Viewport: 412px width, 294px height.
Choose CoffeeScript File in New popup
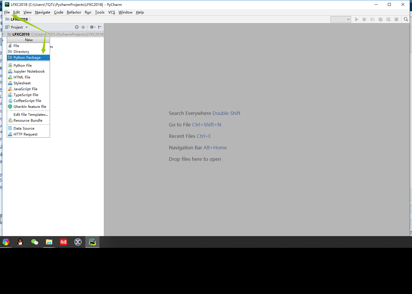(x=29, y=101)
